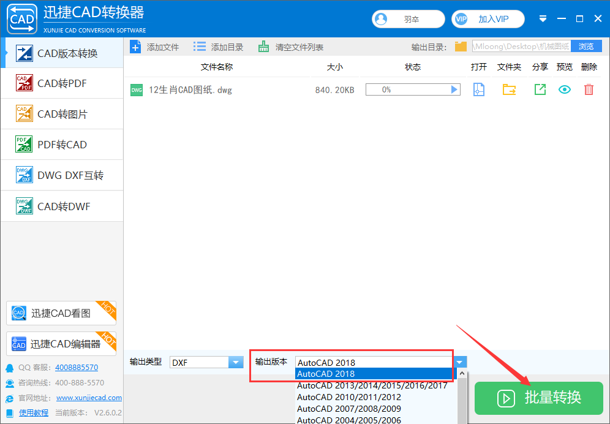
Task: Click the 大小 column header
Action: click(x=334, y=67)
